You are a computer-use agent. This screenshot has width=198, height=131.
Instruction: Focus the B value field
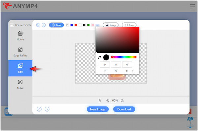pyautogui.click(x=127, y=65)
